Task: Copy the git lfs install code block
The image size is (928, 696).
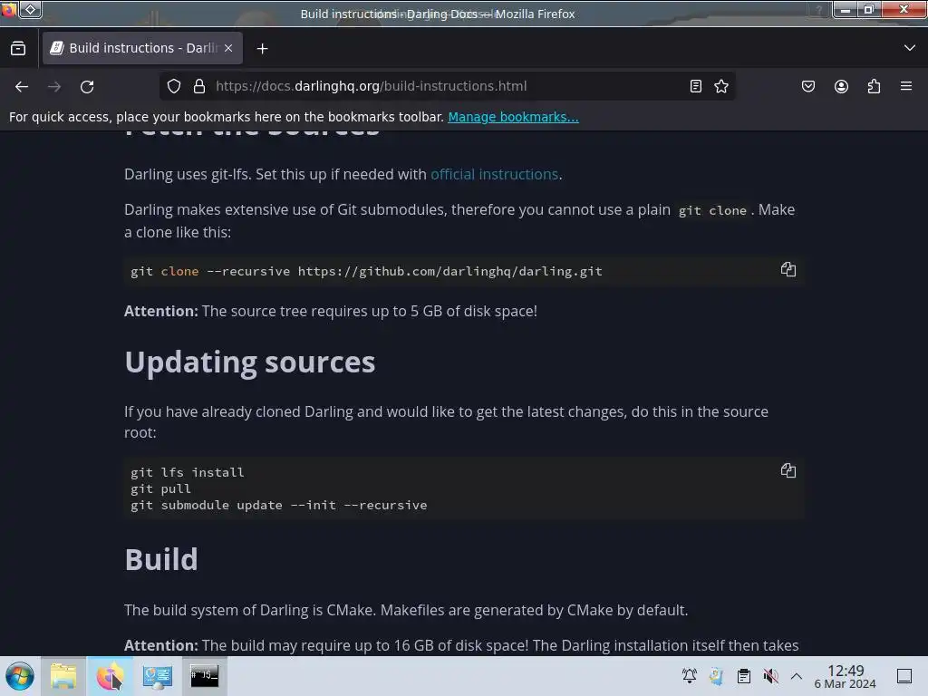Action: point(788,470)
